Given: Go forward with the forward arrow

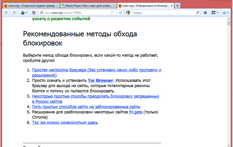Looking at the screenshot, I should tap(14, 13).
